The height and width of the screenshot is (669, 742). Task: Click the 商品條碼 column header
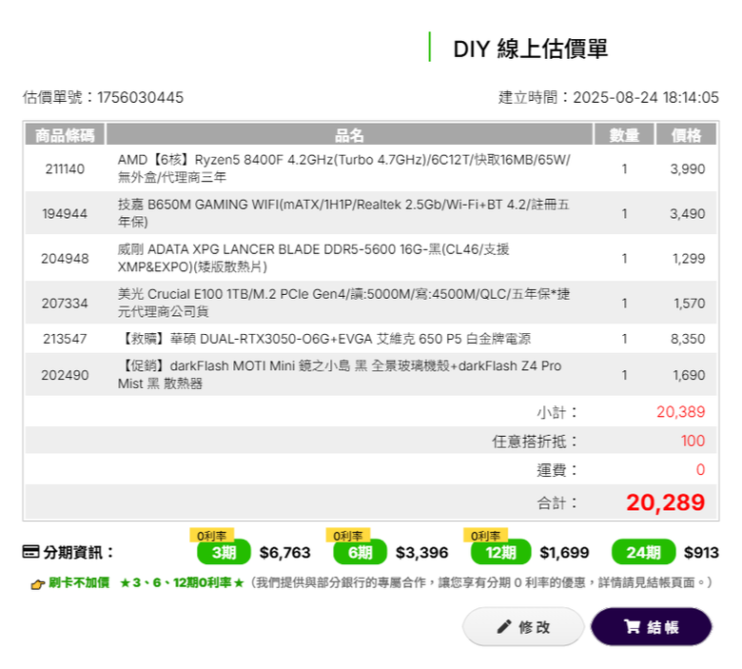(65, 134)
